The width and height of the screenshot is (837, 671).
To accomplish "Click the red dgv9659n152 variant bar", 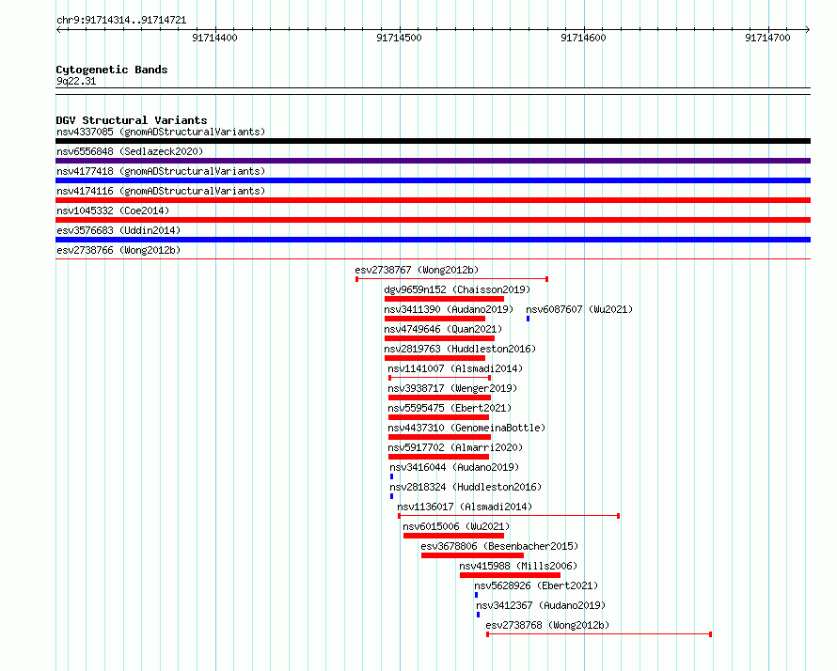I will (x=444, y=299).
